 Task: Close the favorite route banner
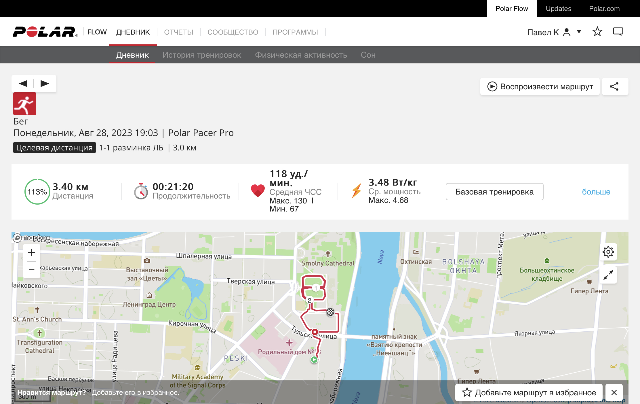point(614,392)
